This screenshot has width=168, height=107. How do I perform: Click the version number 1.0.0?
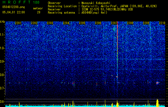pyautogui.click(x=36, y=2)
